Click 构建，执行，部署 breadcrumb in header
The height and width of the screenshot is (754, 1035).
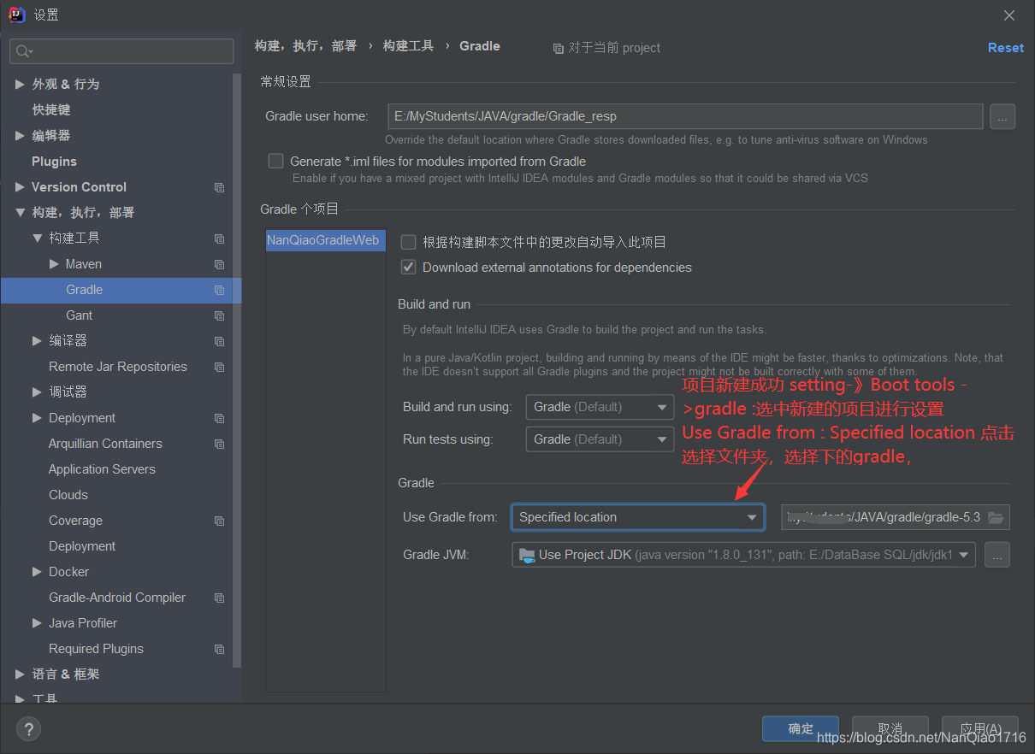tap(305, 46)
